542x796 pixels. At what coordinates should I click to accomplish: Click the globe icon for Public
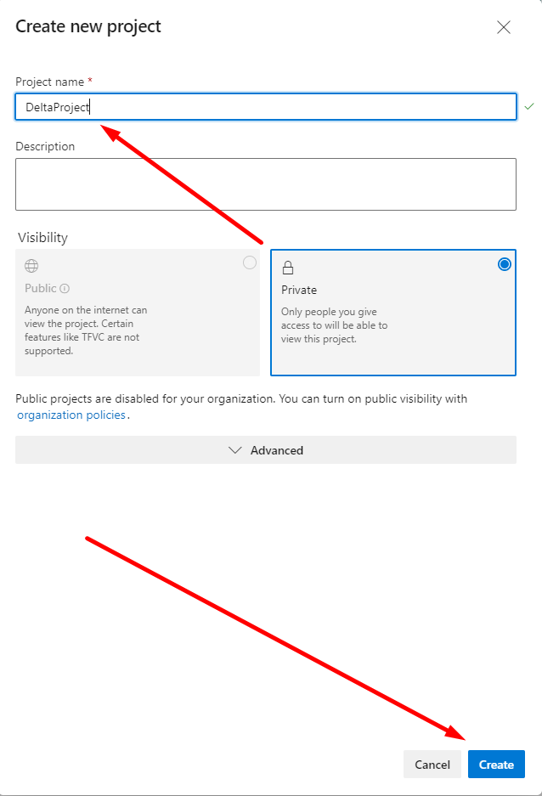pos(31,266)
